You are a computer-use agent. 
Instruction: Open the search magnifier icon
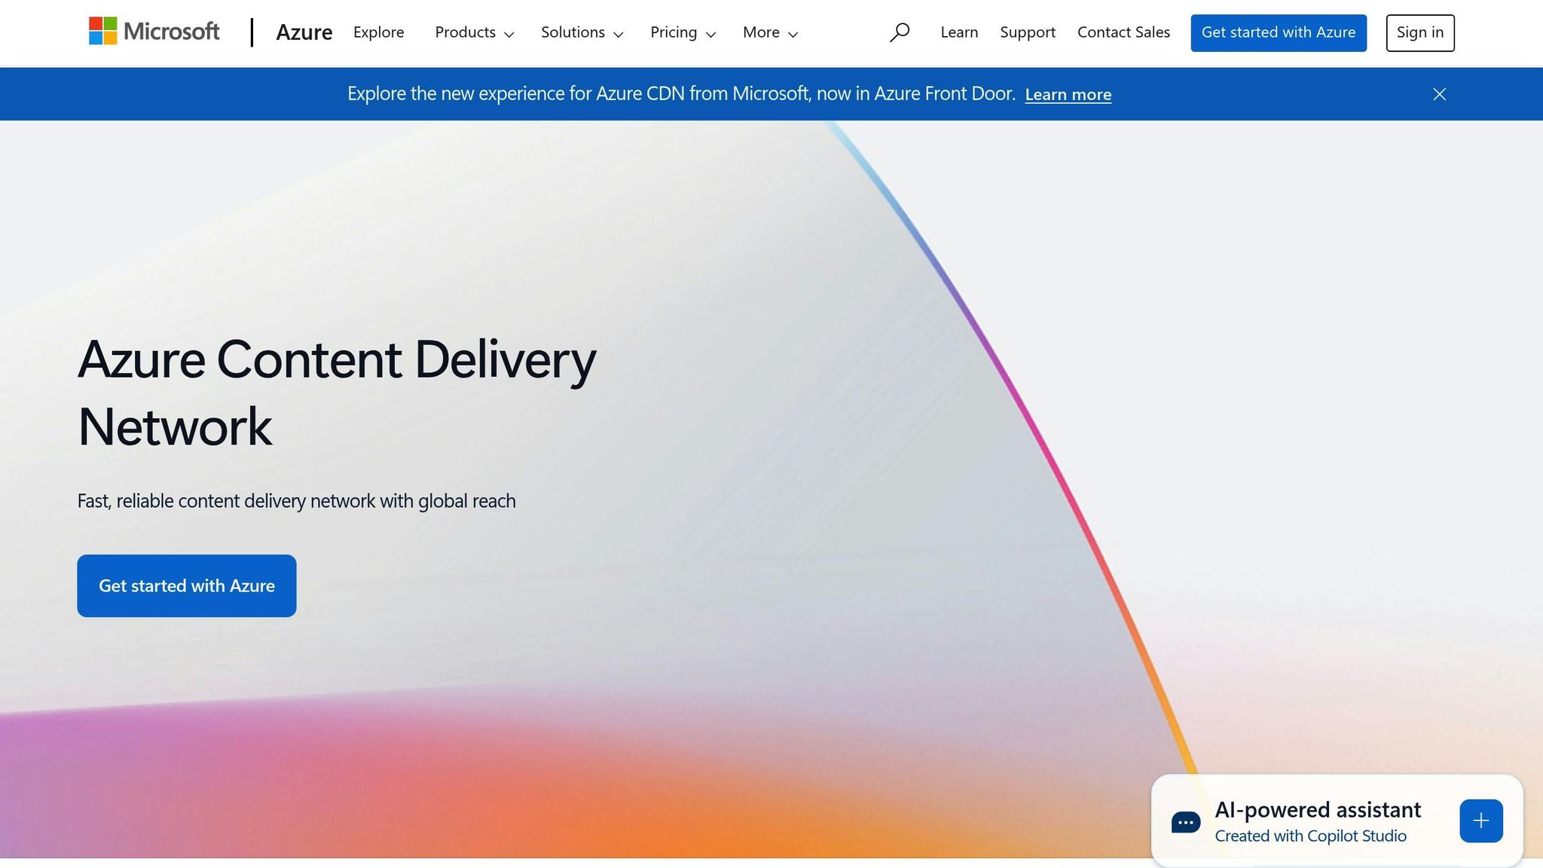coord(900,32)
